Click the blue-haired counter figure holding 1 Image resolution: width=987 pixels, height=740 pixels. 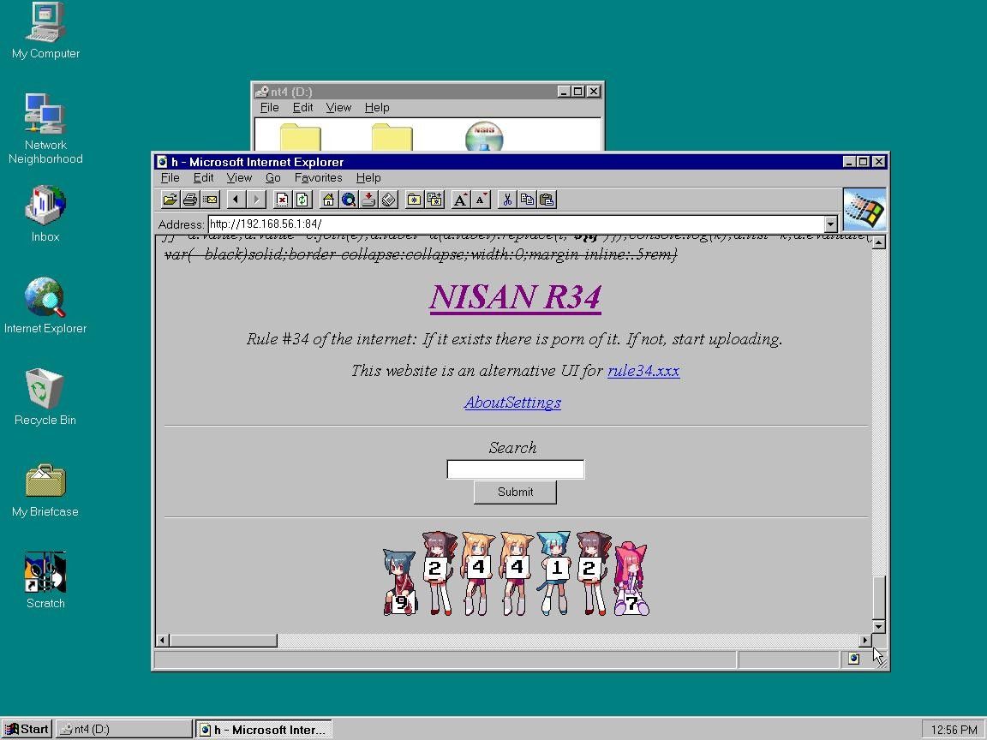[553, 573]
